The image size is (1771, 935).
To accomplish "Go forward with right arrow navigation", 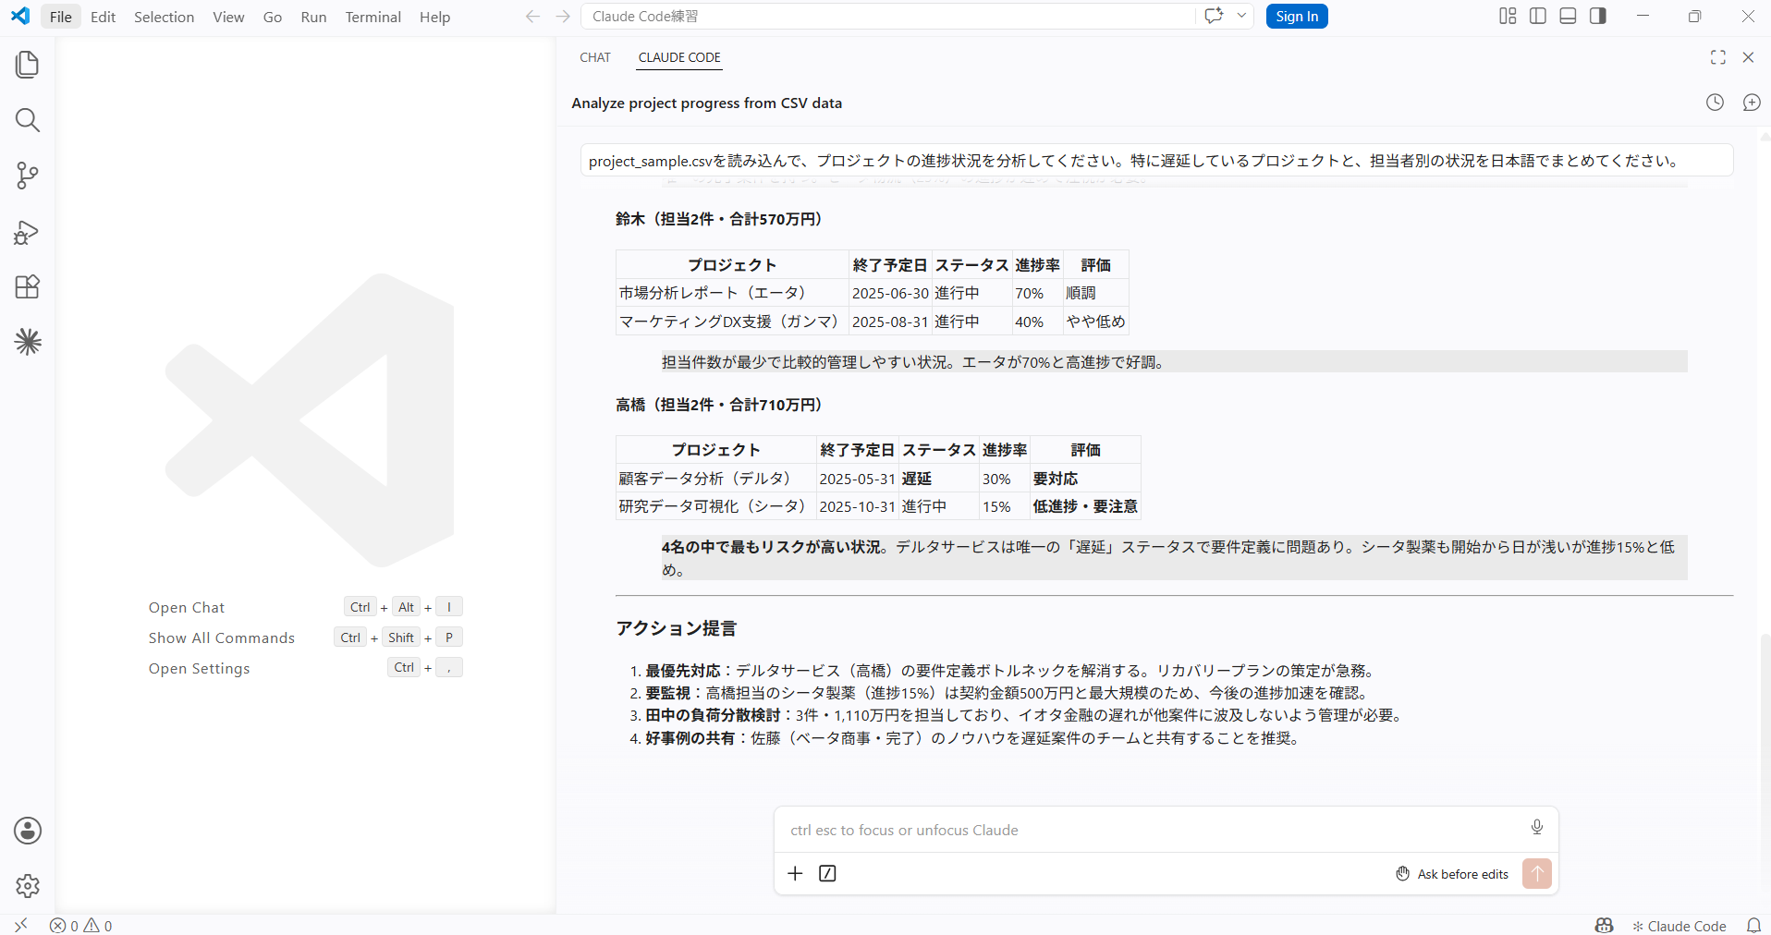I will 563,17.
